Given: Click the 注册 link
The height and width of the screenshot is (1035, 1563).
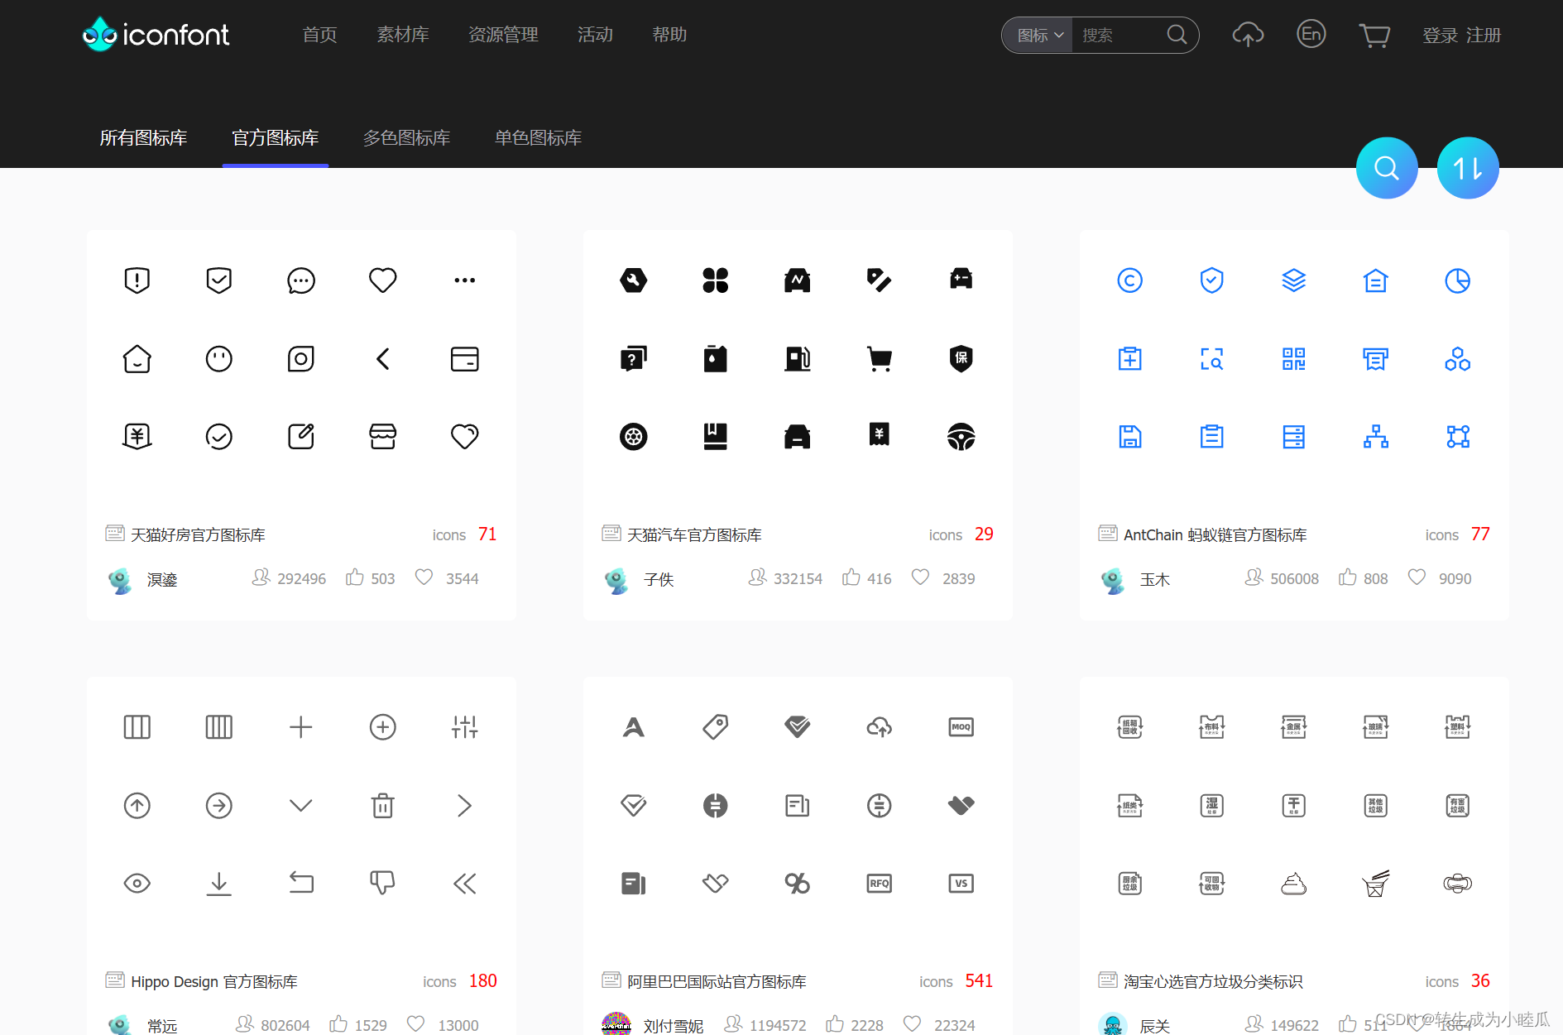Looking at the screenshot, I should pyautogui.click(x=1484, y=36).
